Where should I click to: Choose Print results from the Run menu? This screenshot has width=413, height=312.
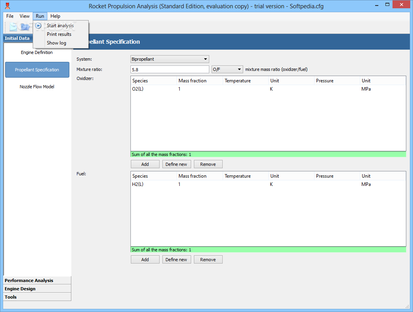coord(61,34)
